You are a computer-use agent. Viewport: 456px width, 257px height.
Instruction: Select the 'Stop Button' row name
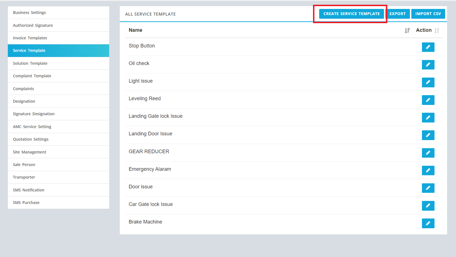[142, 46]
